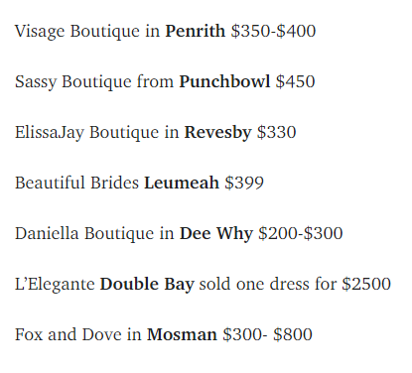Click the bold word Penrith
Viewport: 412px width, 373px height.
(196, 31)
